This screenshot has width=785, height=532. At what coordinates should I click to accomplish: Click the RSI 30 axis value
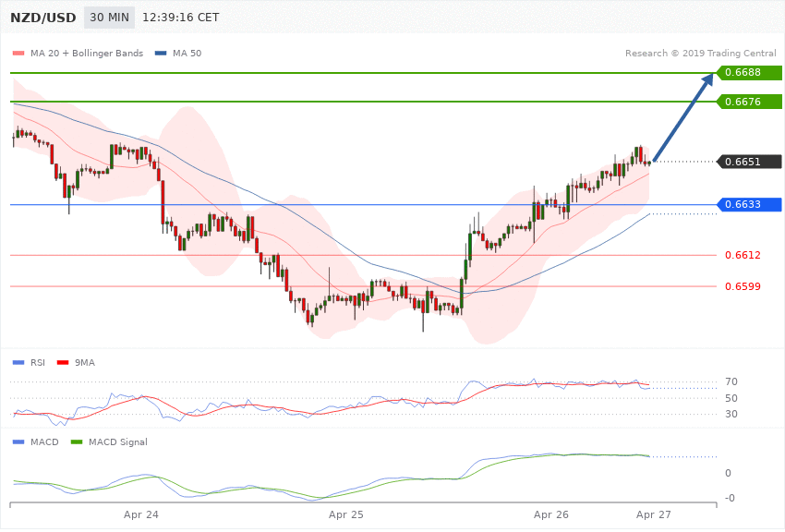pyautogui.click(x=731, y=415)
